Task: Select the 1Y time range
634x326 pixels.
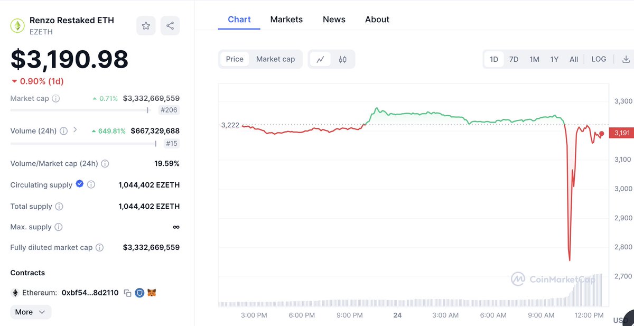Action: 554,59
